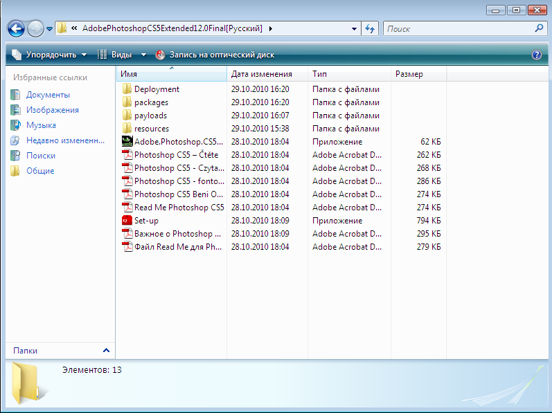Click Запись на оптический диск
Viewport: 552px width, 413px height.
pos(215,55)
